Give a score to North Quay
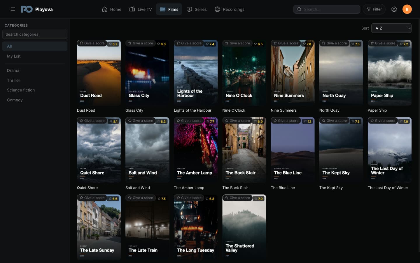 [x=334, y=43]
